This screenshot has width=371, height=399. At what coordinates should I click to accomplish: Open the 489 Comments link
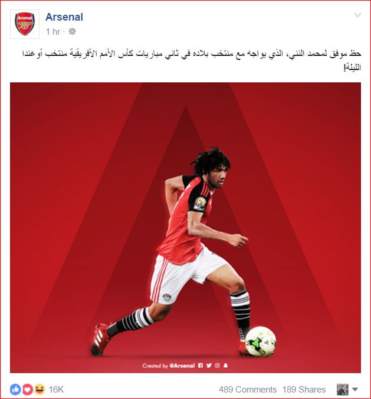[x=248, y=390]
